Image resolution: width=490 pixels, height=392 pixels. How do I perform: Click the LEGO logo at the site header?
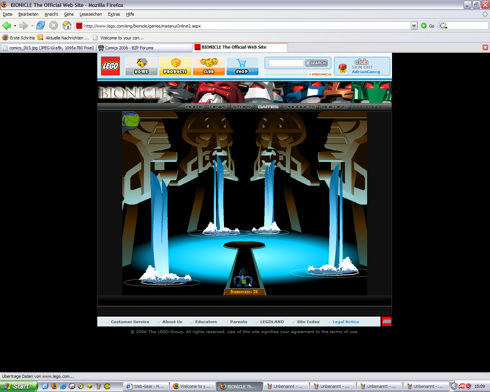click(110, 66)
